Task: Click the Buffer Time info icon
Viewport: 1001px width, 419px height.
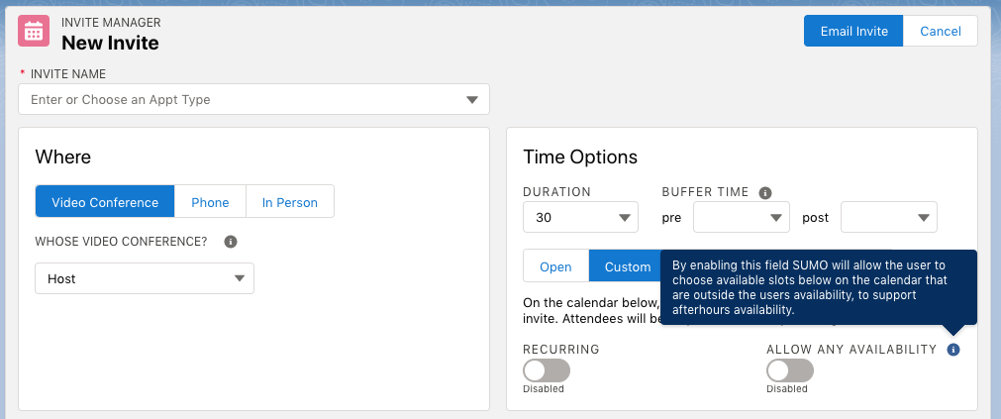Action: pyautogui.click(x=765, y=193)
